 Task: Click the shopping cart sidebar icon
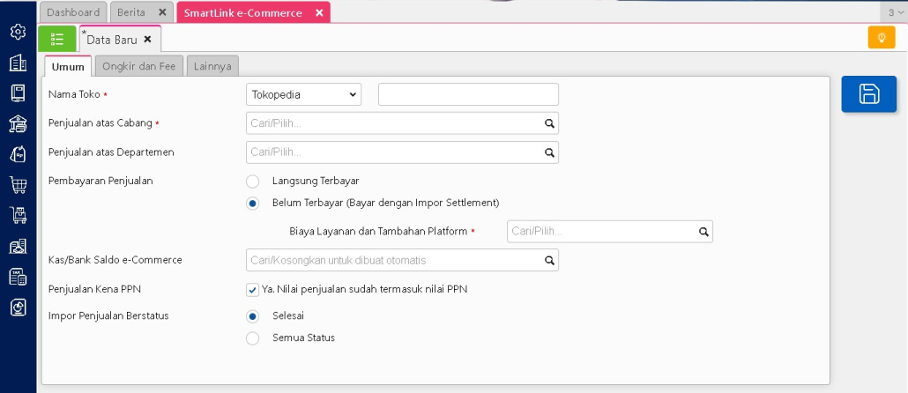(x=18, y=184)
